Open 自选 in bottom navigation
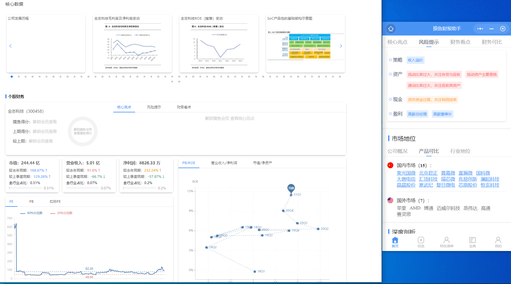 point(421,242)
